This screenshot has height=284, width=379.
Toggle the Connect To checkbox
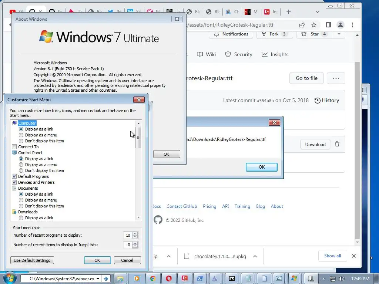(14, 147)
